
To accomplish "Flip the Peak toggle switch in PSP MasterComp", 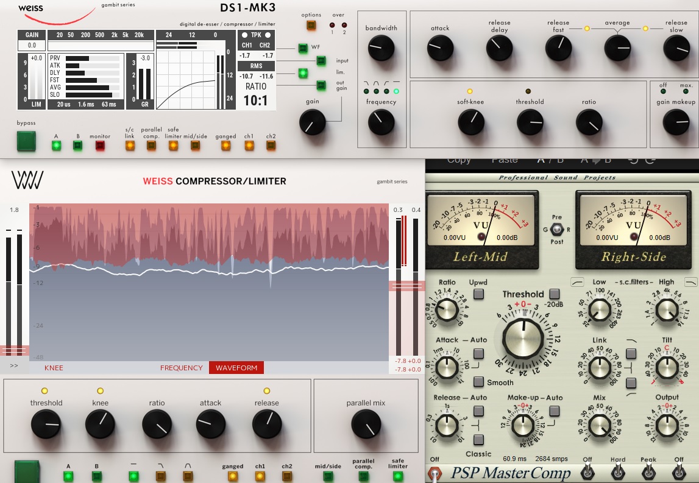I will 648,472.
